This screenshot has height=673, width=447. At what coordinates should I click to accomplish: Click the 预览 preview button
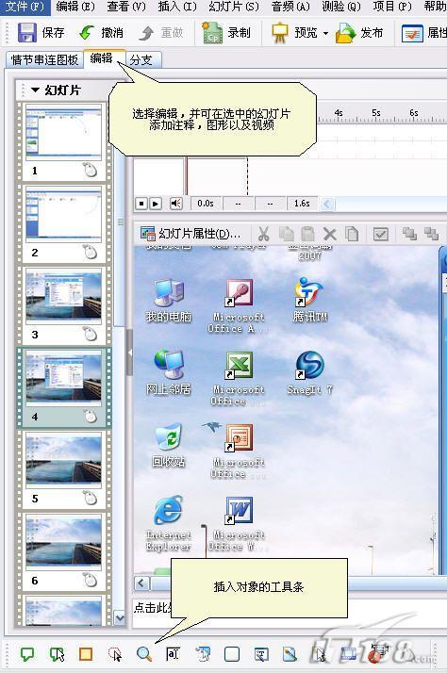click(x=294, y=33)
